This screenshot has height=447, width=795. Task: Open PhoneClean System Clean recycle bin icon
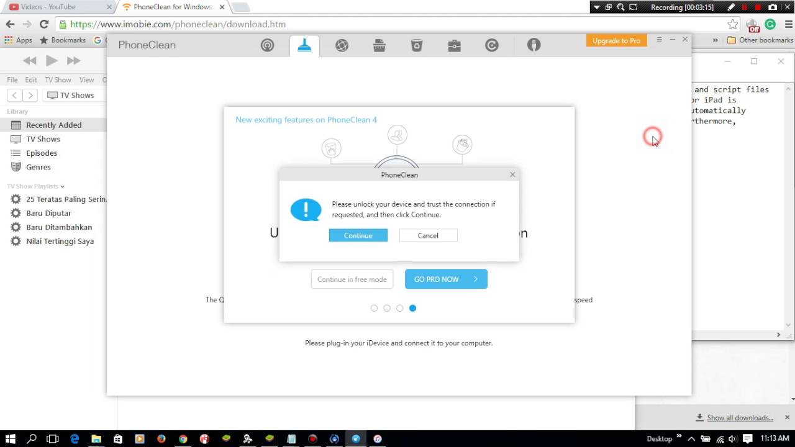tap(417, 45)
